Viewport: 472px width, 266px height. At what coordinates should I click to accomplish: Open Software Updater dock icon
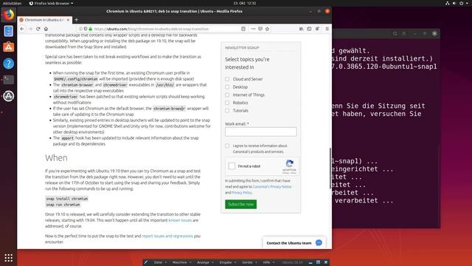coord(8,96)
